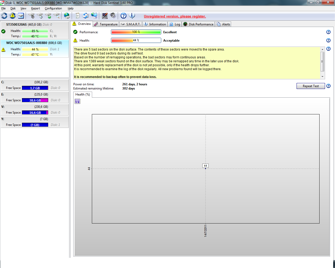Select the E: partition entry
335x268 pixels.
click(35, 97)
